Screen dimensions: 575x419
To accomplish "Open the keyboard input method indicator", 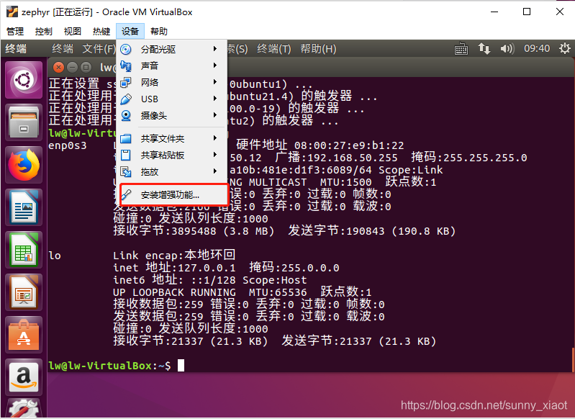I will (x=461, y=48).
